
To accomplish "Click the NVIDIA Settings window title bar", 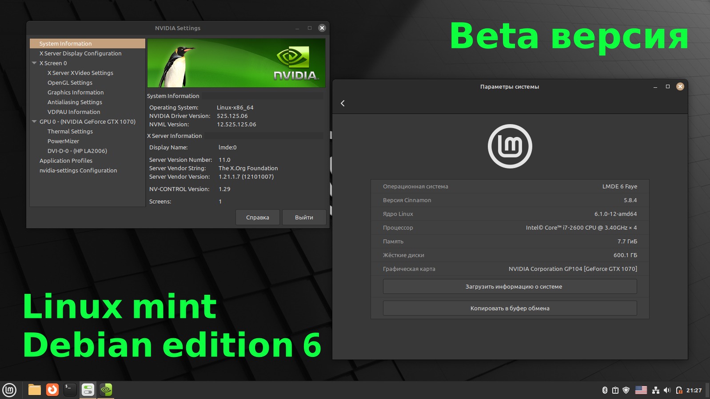I will click(178, 28).
